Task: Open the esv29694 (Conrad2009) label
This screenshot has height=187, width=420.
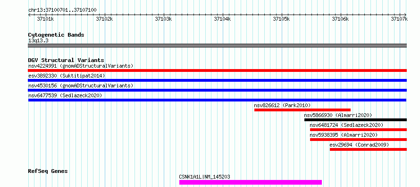Action: coord(359,145)
